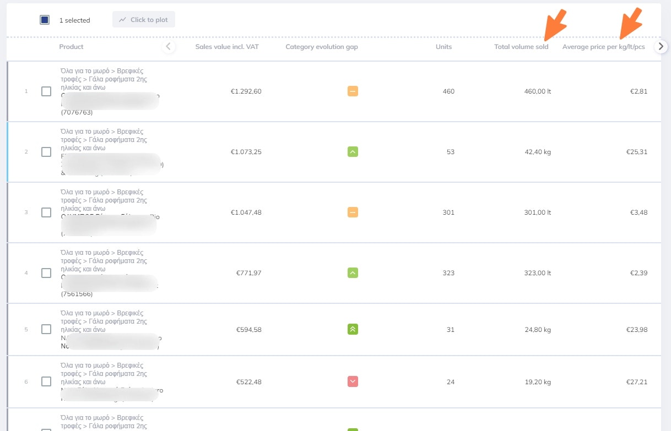Tick the checkbox for row 5
Screen dimensions: 671x431
46,330
